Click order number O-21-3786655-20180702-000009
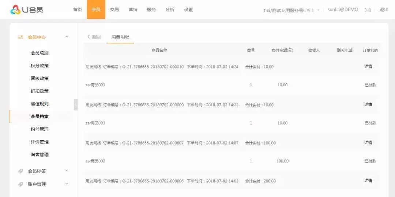This screenshot has height=197, width=395. click(153, 105)
